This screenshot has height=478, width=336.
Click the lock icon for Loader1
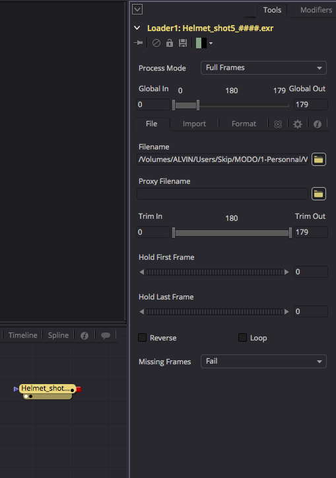click(x=170, y=43)
